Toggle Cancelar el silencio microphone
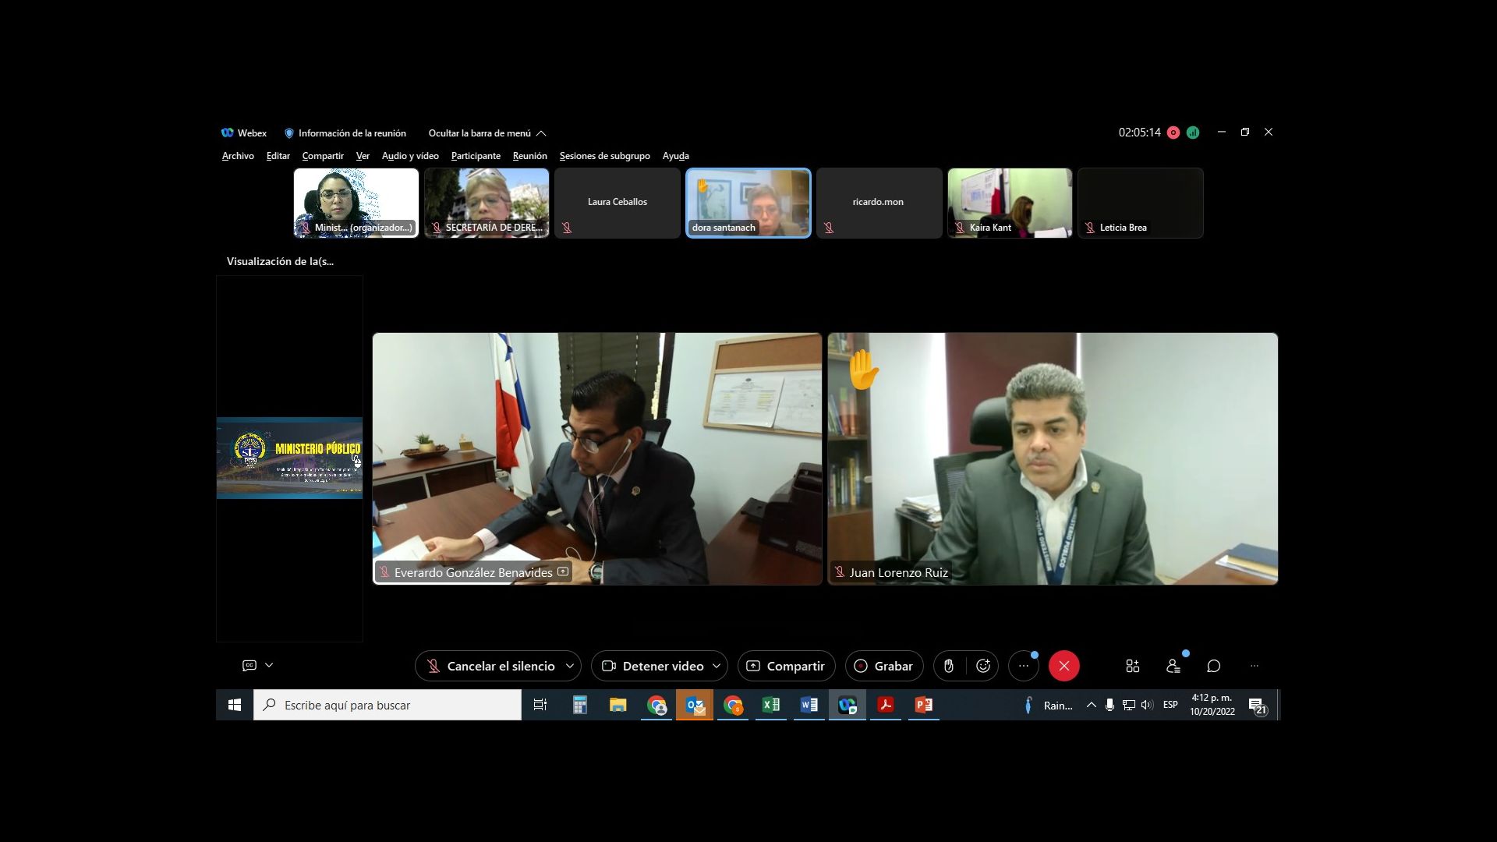The width and height of the screenshot is (1497, 842). (x=490, y=666)
